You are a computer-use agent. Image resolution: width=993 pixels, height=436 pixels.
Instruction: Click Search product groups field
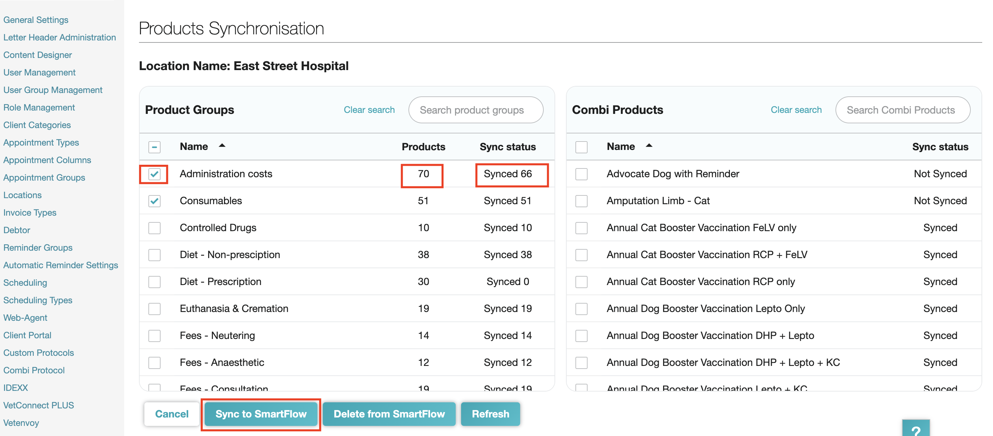[x=475, y=110]
